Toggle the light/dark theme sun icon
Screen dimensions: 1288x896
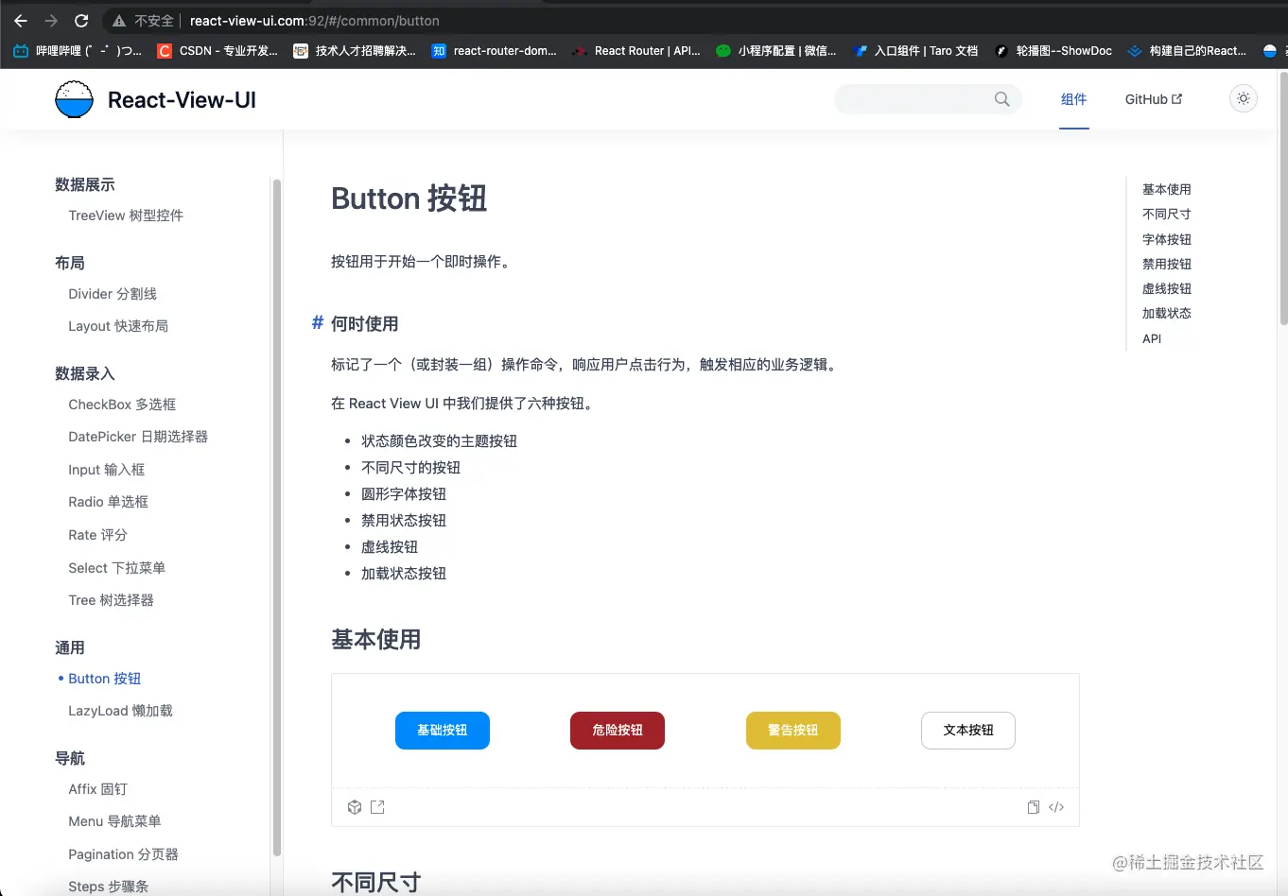coord(1244,98)
